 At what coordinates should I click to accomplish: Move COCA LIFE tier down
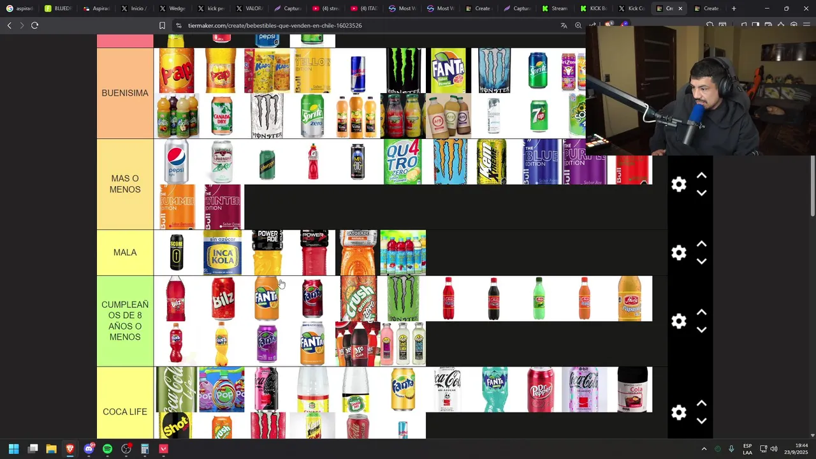tap(701, 421)
